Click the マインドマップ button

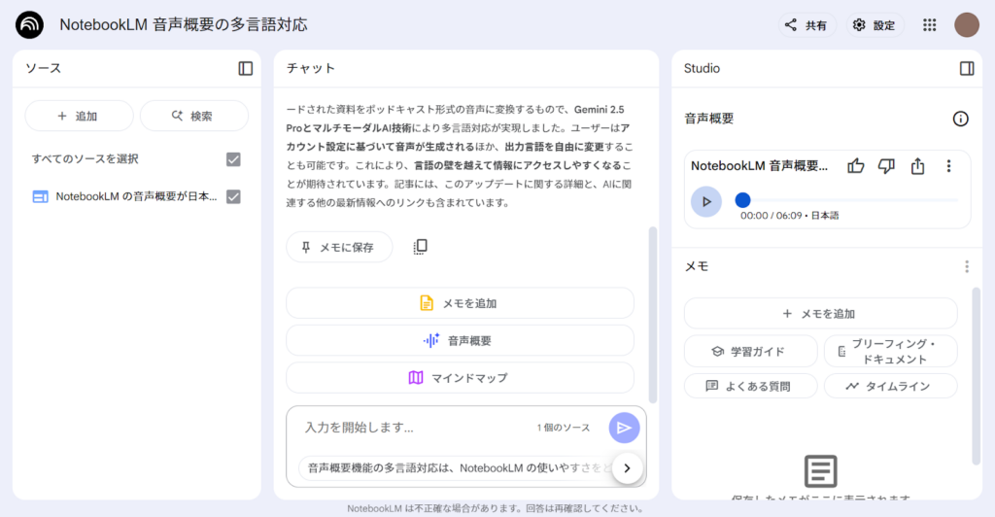tap(460, 378)
